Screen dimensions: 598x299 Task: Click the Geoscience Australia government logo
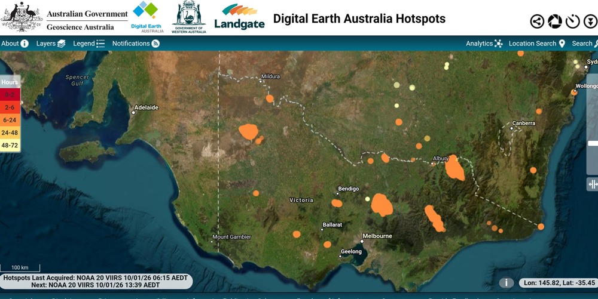[64, 18]
